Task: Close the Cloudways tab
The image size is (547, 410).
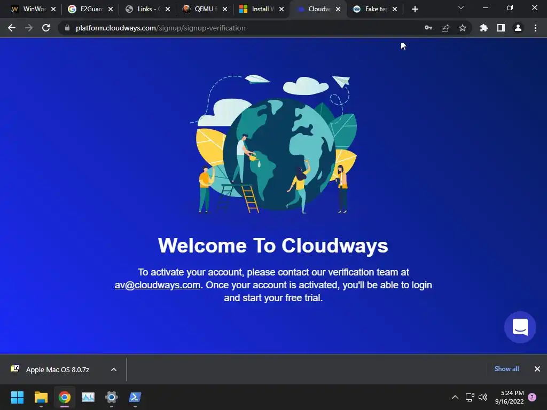Action: 338,10
